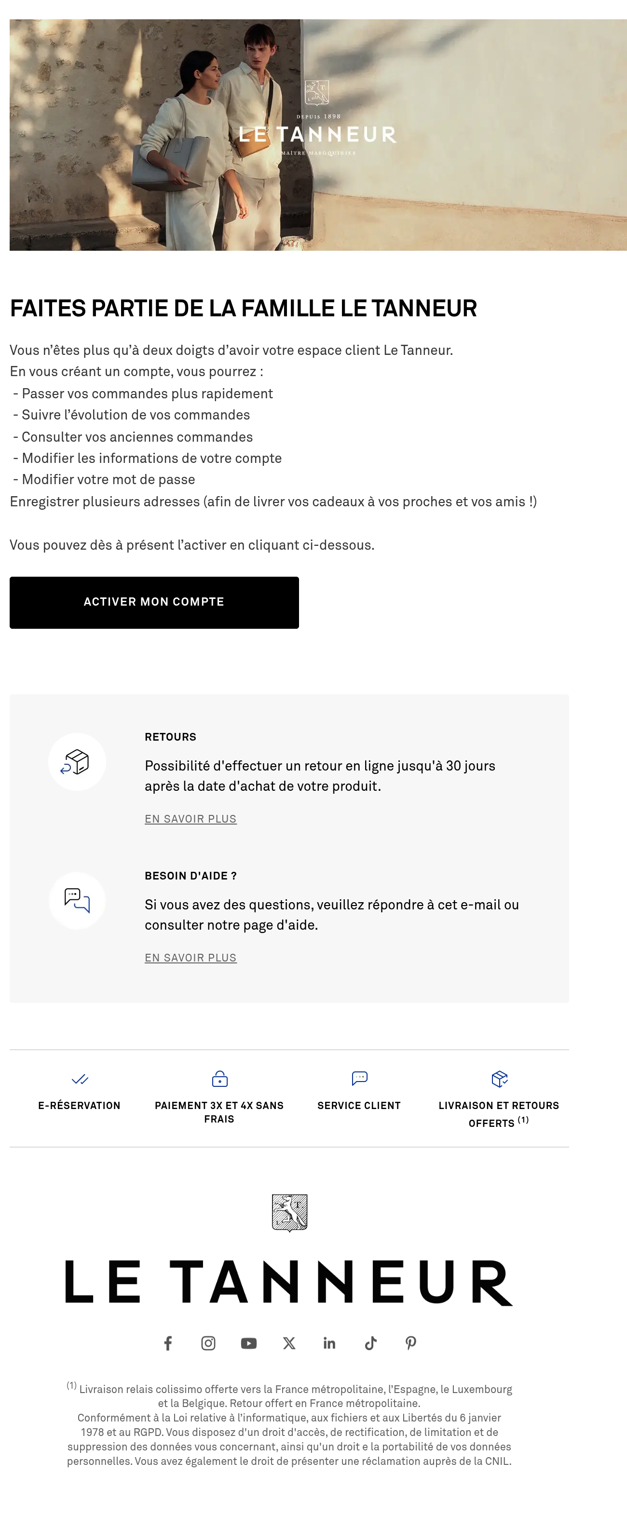Click the payment lock icon
This screenshot has height=1516, width=627.
[x=219, y=1079]
